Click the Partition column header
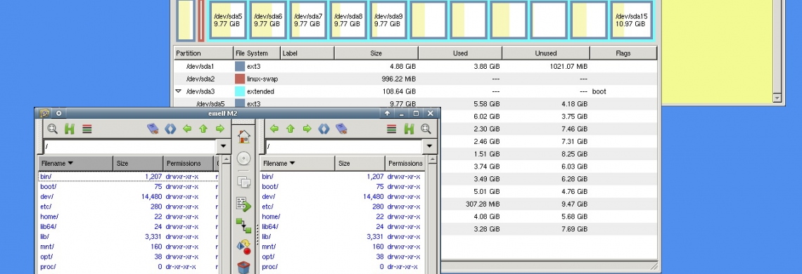Screen dimensions: 802x274 (x=203, y=53)
